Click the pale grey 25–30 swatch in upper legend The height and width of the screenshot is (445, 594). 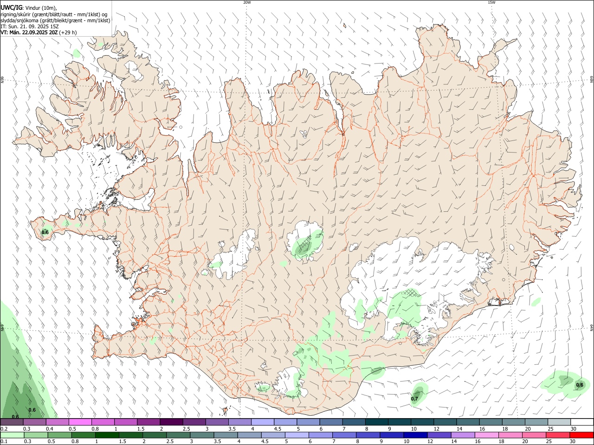559,422
